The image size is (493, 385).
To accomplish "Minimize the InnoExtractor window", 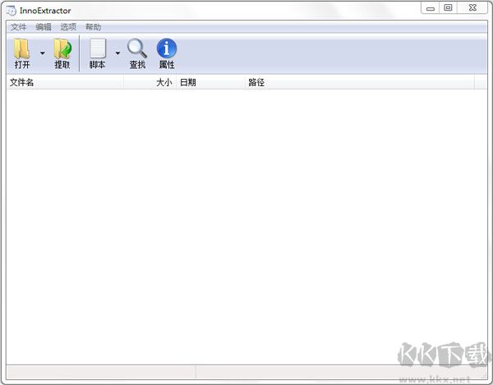I will 430,8.
